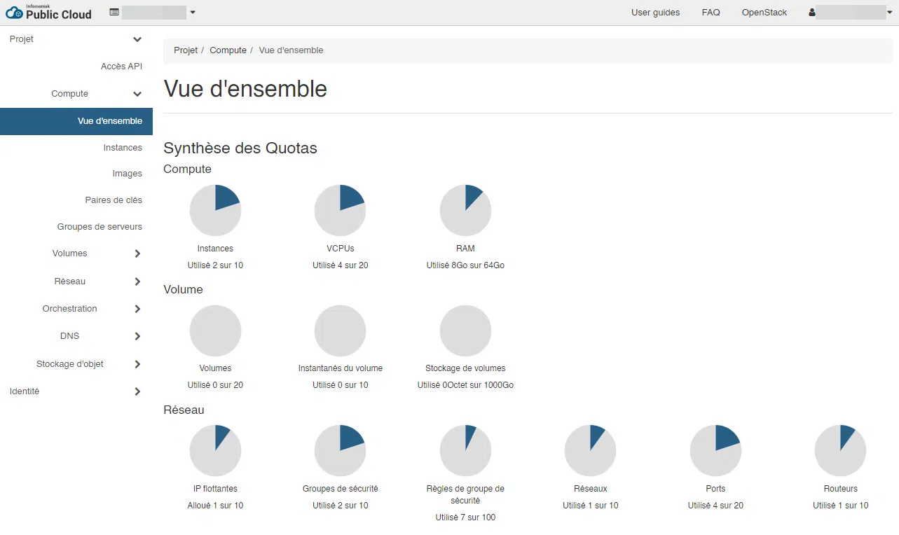Select Vue d'ensemble in sidebar
The height and width of the screenshot is (535, 899).
tap(76, 121)
